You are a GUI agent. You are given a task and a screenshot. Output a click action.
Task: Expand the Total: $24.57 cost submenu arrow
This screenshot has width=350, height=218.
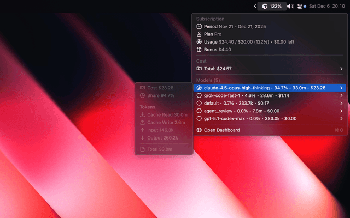click(341, 69)
